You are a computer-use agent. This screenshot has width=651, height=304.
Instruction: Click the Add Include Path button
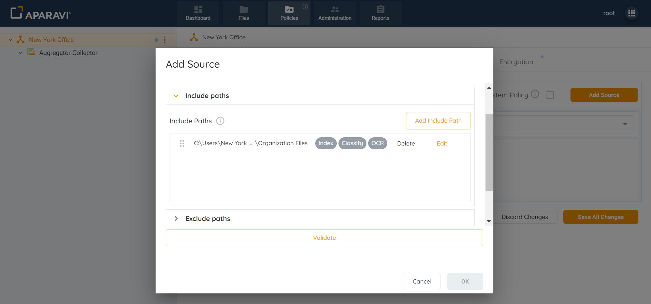point(438,121)
